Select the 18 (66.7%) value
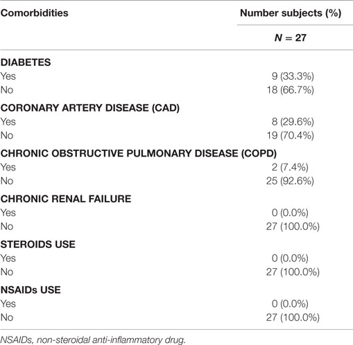Image resolution: width=353 pixels, height=345 pixels. [291, 90]
